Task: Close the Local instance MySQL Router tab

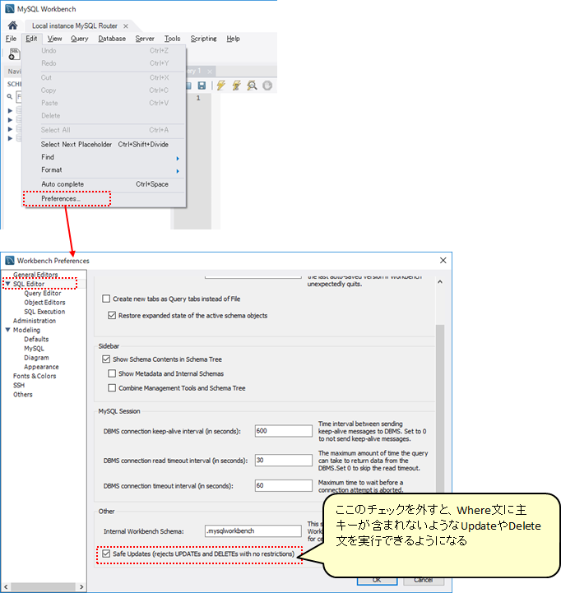Action: [126, 25]
